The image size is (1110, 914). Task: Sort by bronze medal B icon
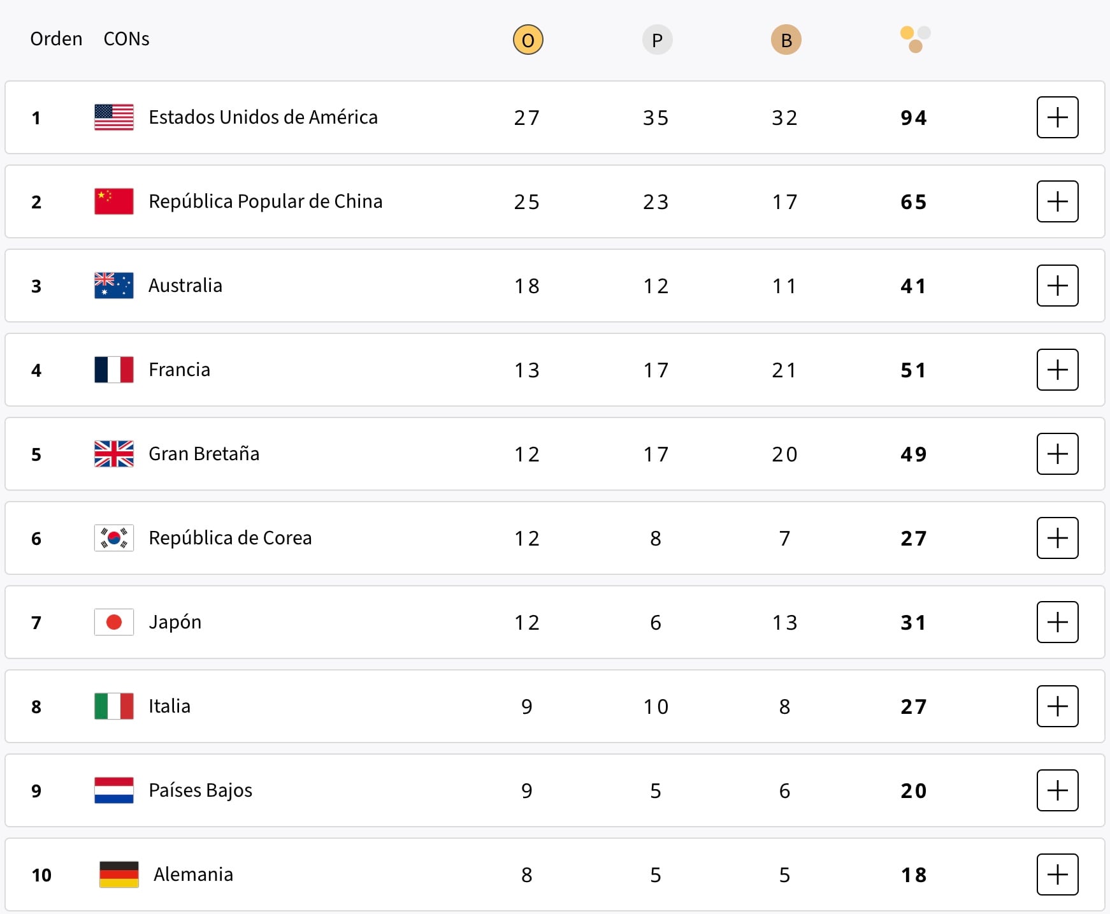click(786, 40)
